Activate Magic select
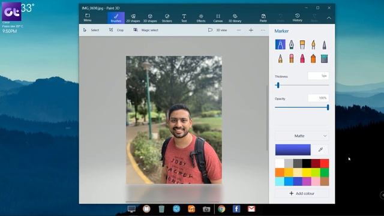This screenshot has width=384, height=216. coord(146,30)
